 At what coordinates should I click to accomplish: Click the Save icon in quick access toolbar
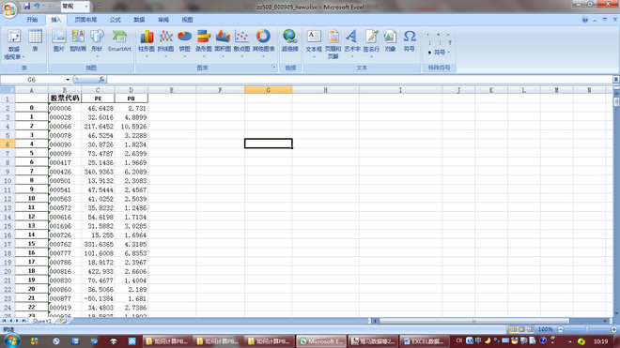(27, 6)
